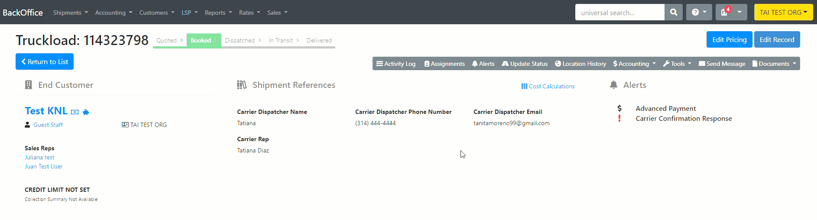Click the Edit Pricing button
This screenshot has width=817, height=220.
[x=729, y=39]
